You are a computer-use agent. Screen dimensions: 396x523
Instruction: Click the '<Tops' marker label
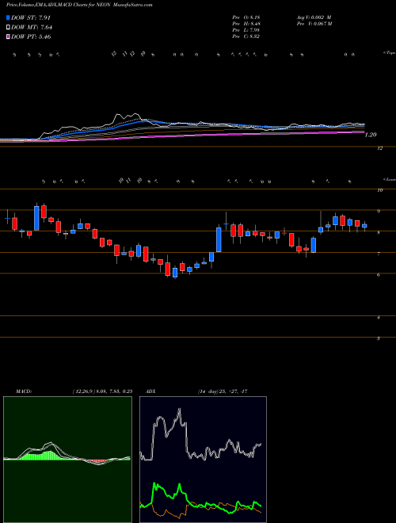[390, 53]
